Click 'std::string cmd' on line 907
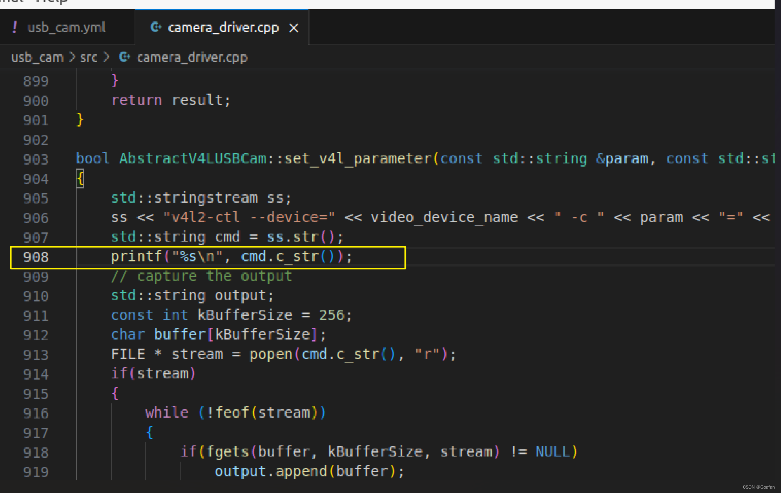Image resolution: width=781 pixels, height=493 pixels. (176, 237)
